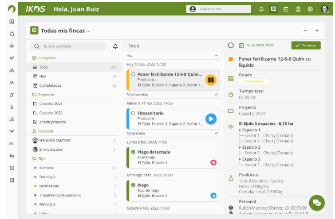Open the three-dots more options menu
335x219 pixels.
coord(305,31)
